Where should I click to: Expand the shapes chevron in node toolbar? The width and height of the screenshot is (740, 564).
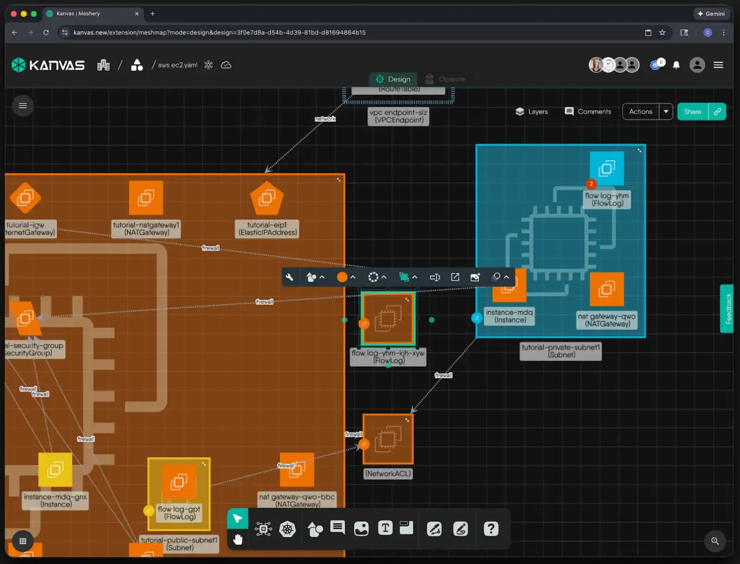coord(322,277)
